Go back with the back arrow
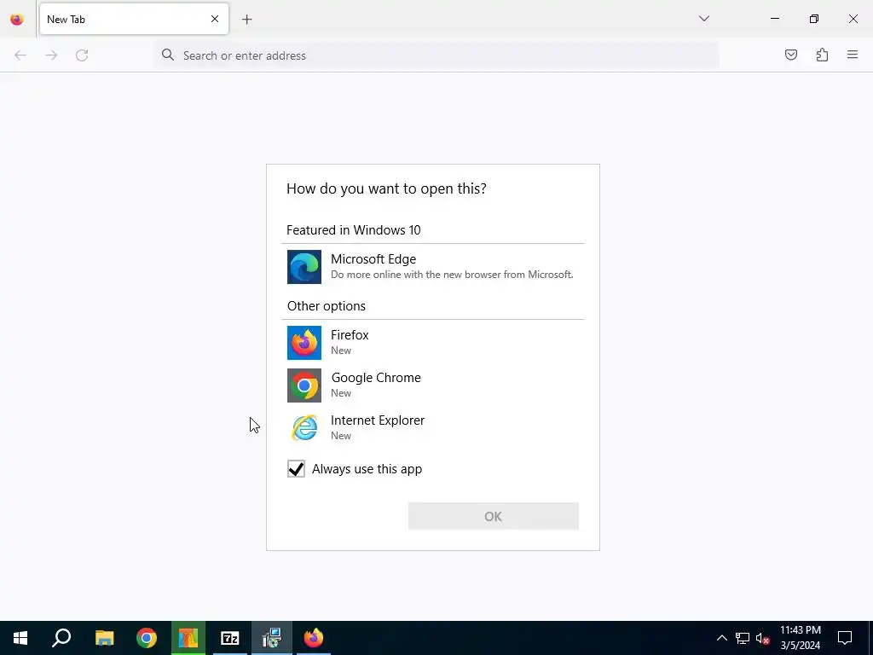Image resolution: width=873 pixels, height=655 pixels. (20, 55)
